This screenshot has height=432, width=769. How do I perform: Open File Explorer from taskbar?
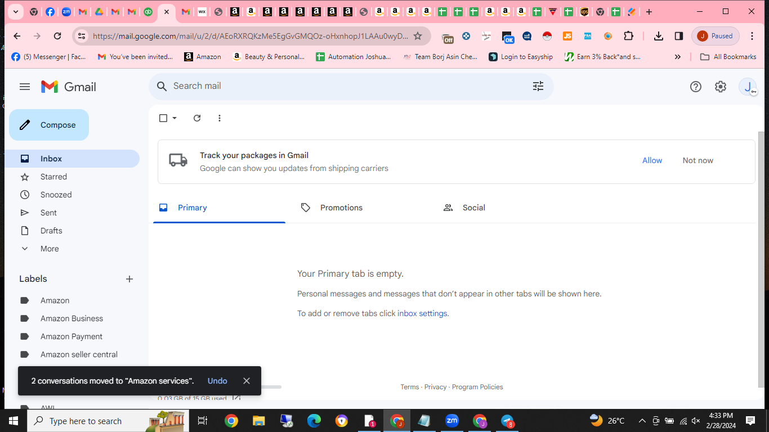pyautogui.click(x=258, y=421)
